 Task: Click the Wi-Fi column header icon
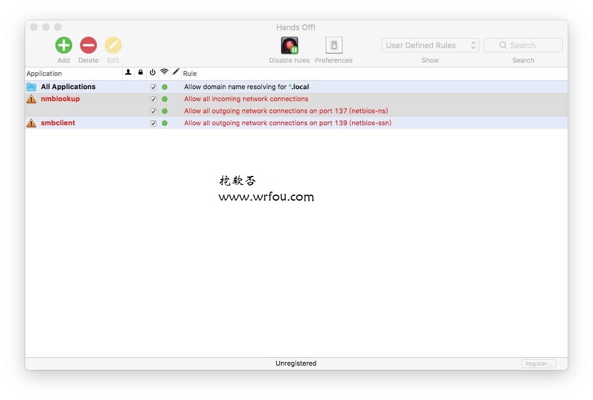coord(164,72)
